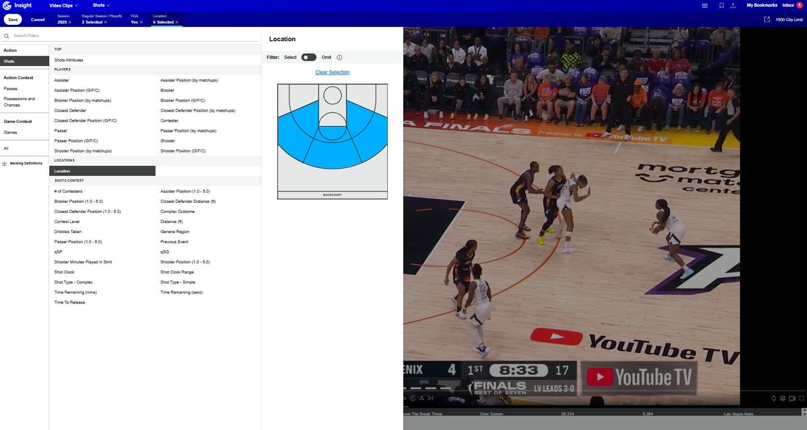Click the Clear Selection link

pyautogui.click(x=332, y=72)
